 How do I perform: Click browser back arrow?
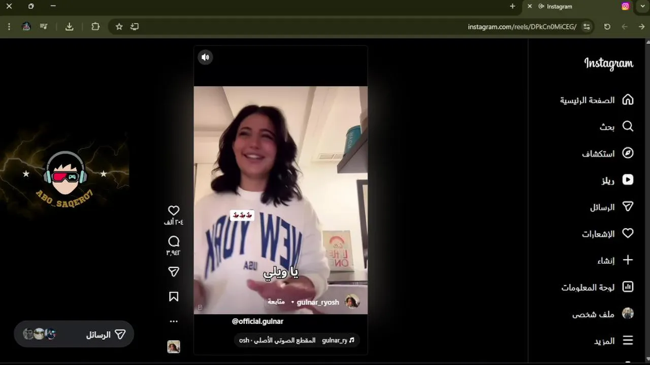click(641, 27)
